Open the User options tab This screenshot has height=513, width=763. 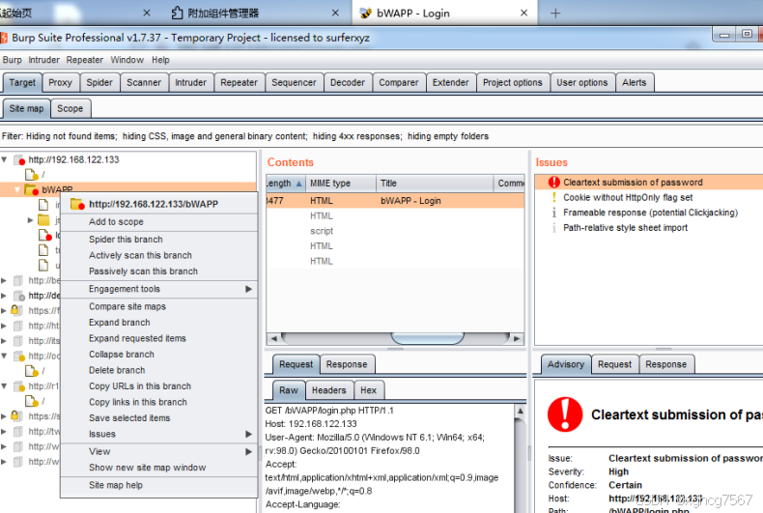click(582, 83)
